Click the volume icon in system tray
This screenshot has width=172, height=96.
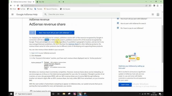145,94
